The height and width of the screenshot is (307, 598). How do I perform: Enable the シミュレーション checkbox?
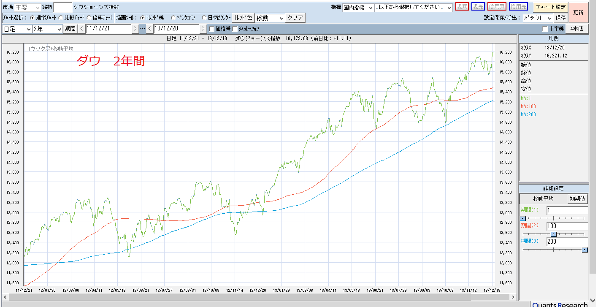(235, 29)
